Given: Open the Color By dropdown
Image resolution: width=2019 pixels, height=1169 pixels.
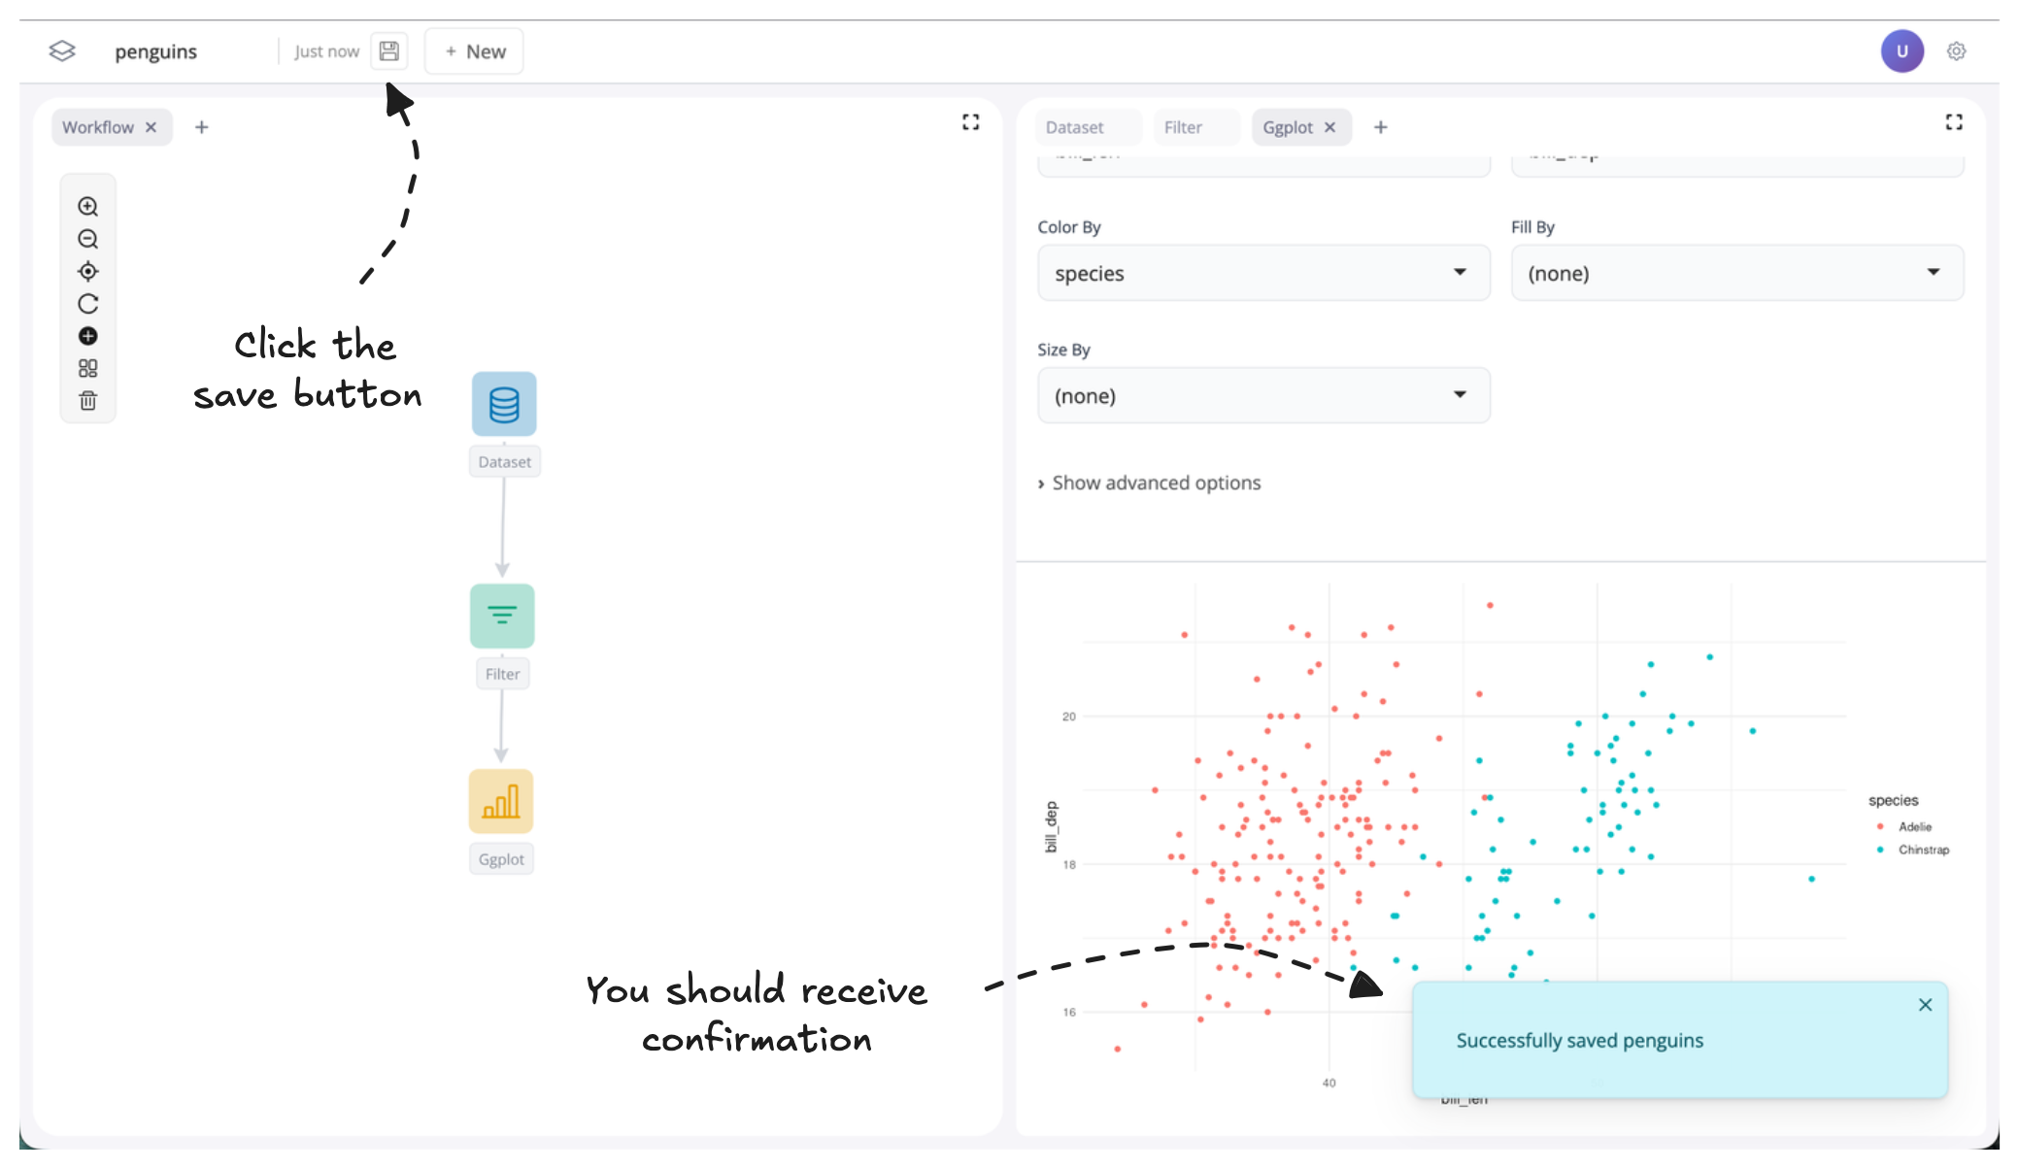Looking at the screenshot, I should pos(1262,274).
